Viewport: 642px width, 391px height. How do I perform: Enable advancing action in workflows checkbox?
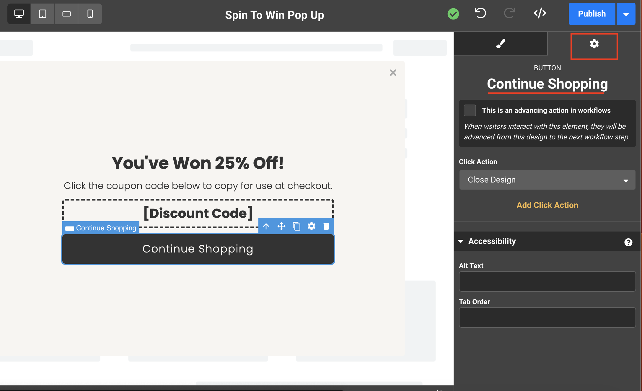click(470, 110)
